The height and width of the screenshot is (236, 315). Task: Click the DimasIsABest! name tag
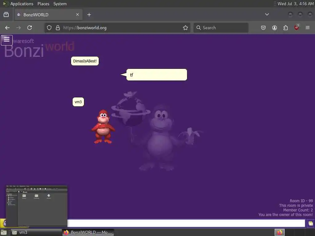click(85, 61)
